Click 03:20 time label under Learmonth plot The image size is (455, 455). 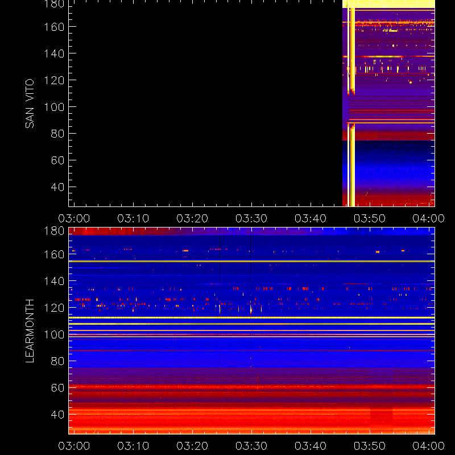[192, 446]
